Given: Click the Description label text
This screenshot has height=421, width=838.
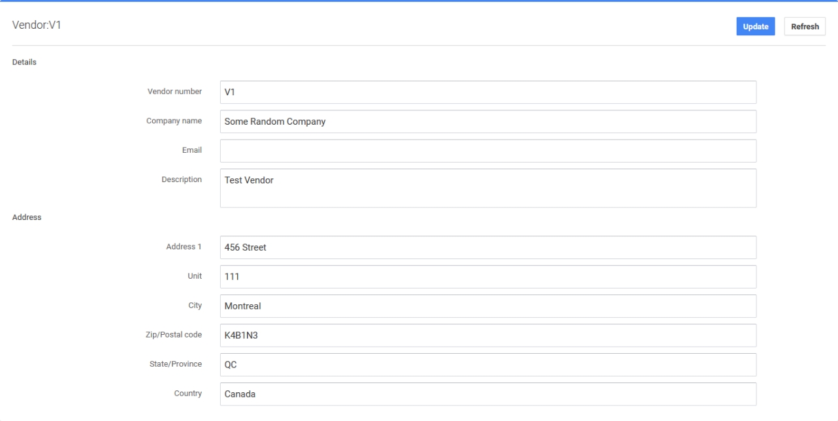Looking at the screenshot, I should point(182,179).
